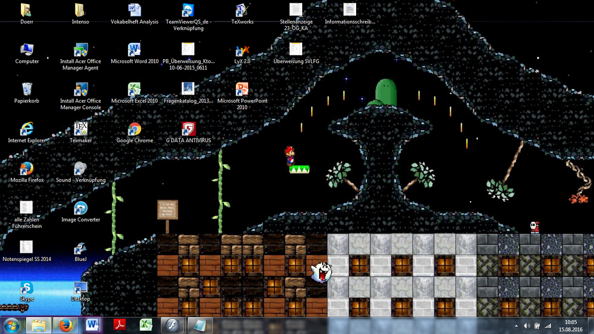The width and height of the screenshot is (594, 334).
Task: Open the G DATA ANTIVIRUS shortcut
Action: [x=189, y=129]
